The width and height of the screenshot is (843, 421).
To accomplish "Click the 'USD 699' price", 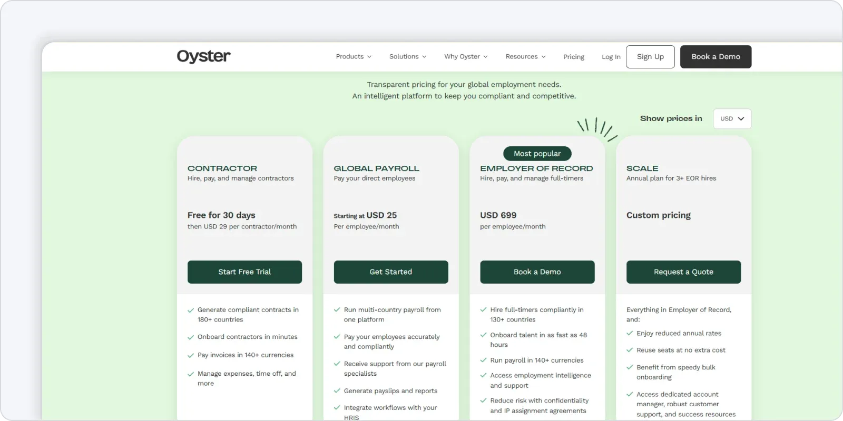I will (x=498, y=215).
